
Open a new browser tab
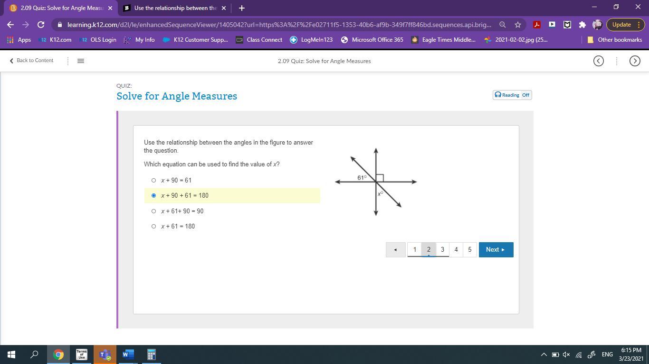pyautogui.click(x=241, y=8)
